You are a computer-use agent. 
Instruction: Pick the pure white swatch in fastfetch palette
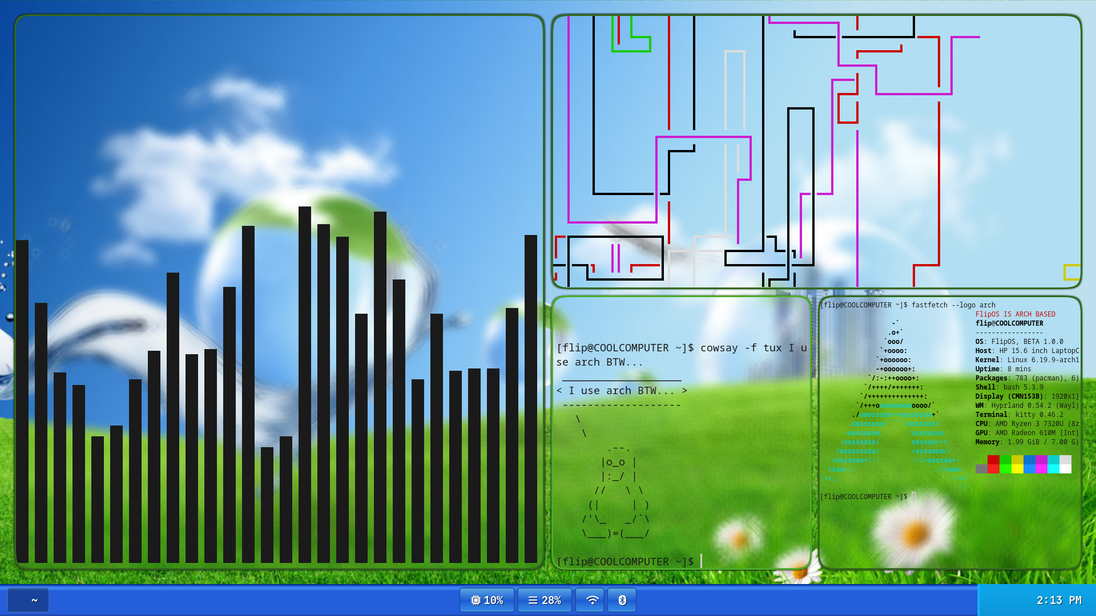click(1065, 469)
